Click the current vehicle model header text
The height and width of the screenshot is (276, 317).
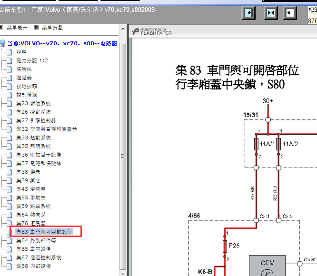[78, 10]
